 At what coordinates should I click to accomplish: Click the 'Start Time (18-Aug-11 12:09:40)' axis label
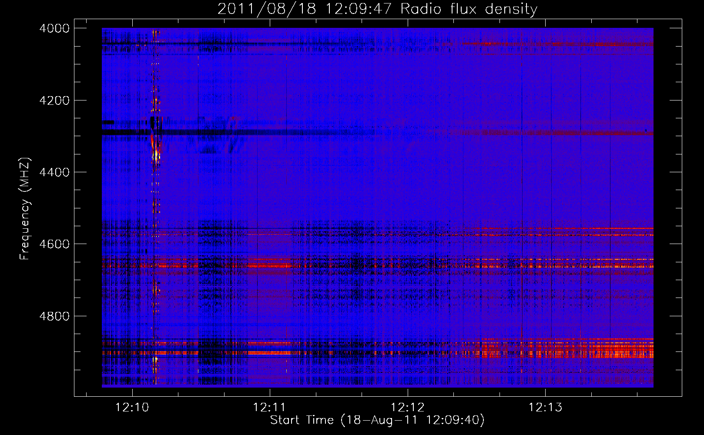[377, 420]
